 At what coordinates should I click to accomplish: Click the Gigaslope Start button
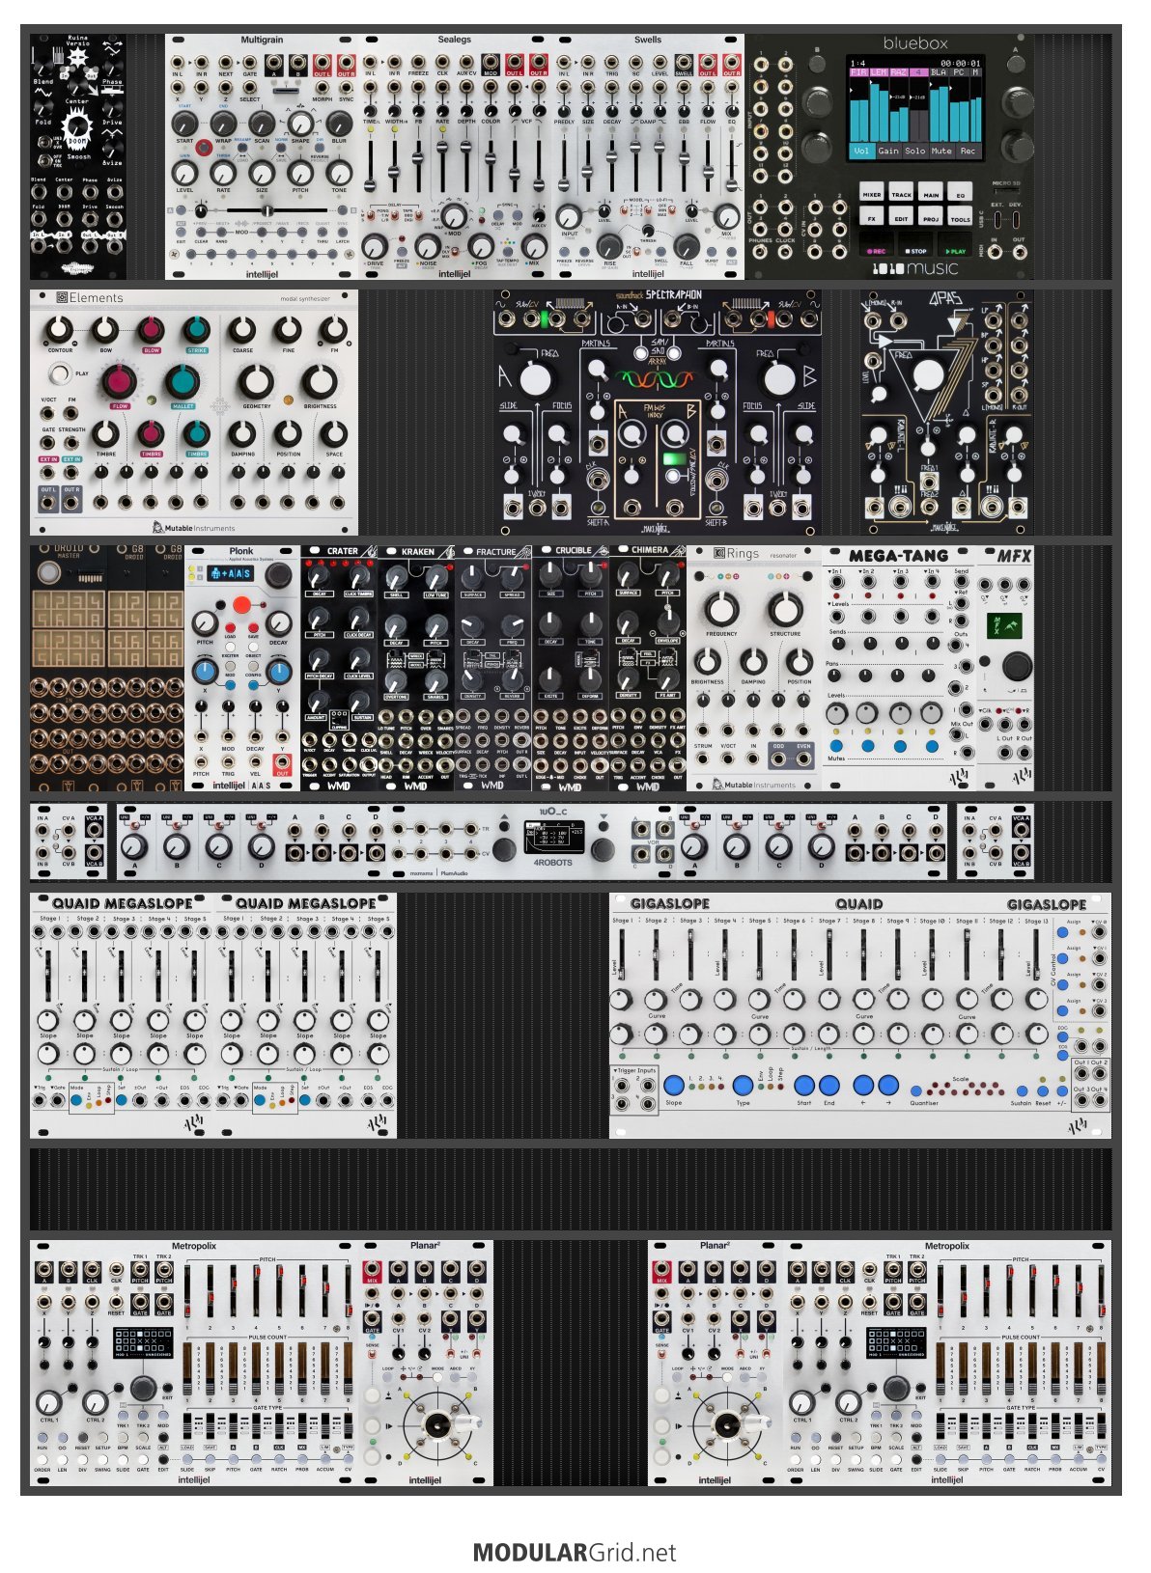click(x=804, y=1086)
